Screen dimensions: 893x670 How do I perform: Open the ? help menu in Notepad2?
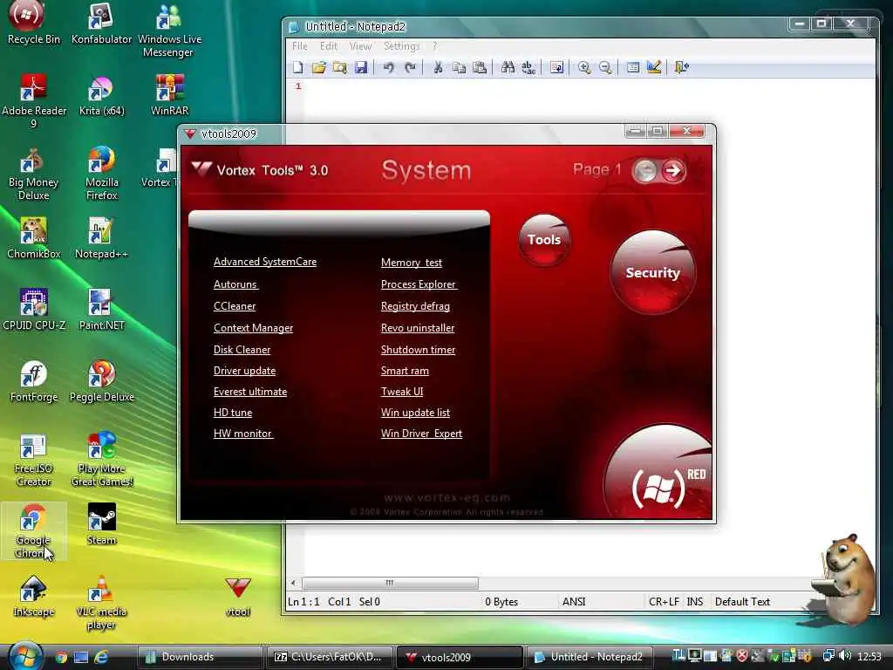[x=435, y=46]
